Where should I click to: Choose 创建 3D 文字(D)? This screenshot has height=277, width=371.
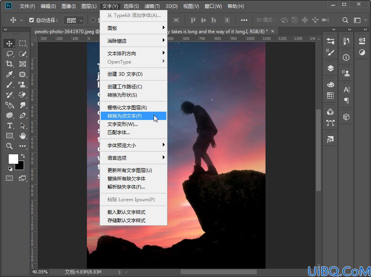pos(134,74)
